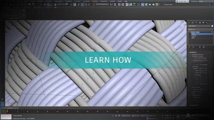Open the Content menu
The width and height of the screenshot is (214, 120).
click(x=112, y=1)
